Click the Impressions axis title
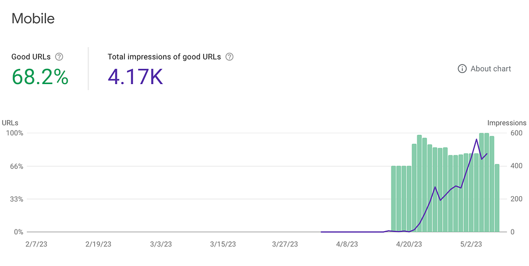This screenshot has height=266, width=529. [x=507, y=123]
